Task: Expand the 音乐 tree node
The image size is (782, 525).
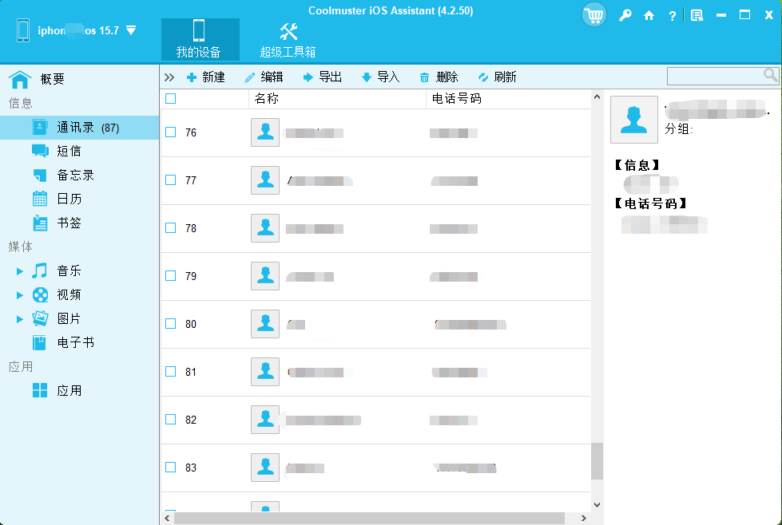Action: tap(19, 271)
